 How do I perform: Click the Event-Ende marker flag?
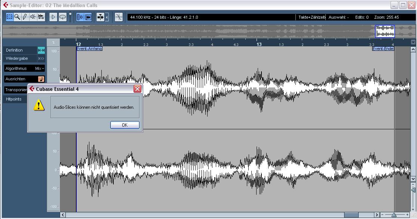pos(383,49)
